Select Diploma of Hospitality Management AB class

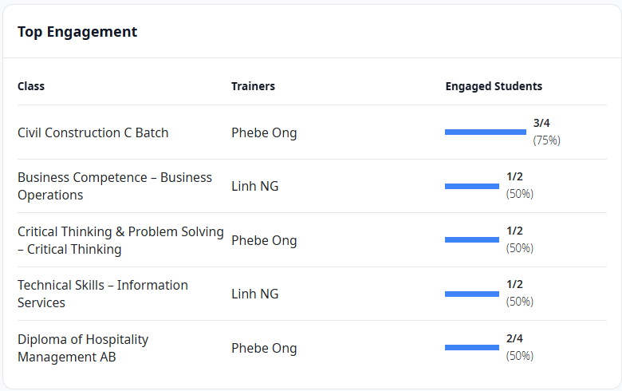(x=83, y=348)
